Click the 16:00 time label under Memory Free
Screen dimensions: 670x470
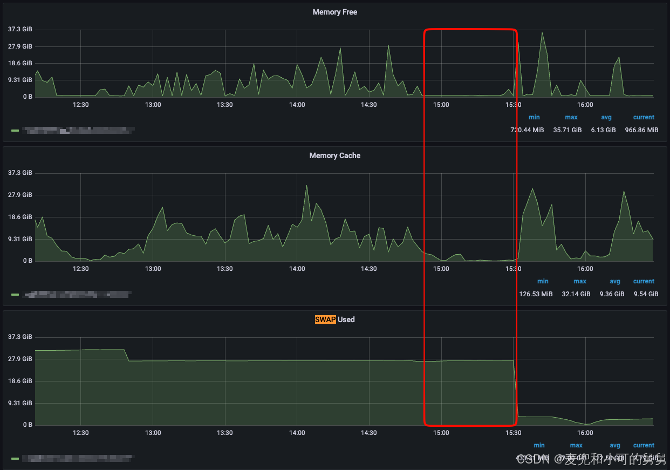click(585, 105)
